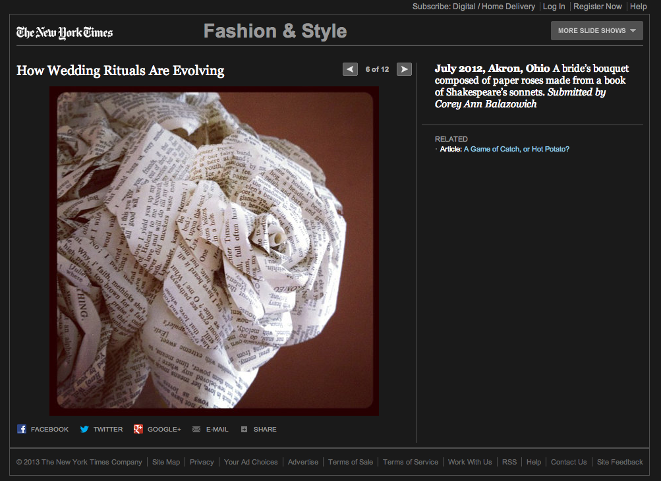Click the slide counter showing 6 of 12
This screenshot has height=481, width=661.
(377, 69)
